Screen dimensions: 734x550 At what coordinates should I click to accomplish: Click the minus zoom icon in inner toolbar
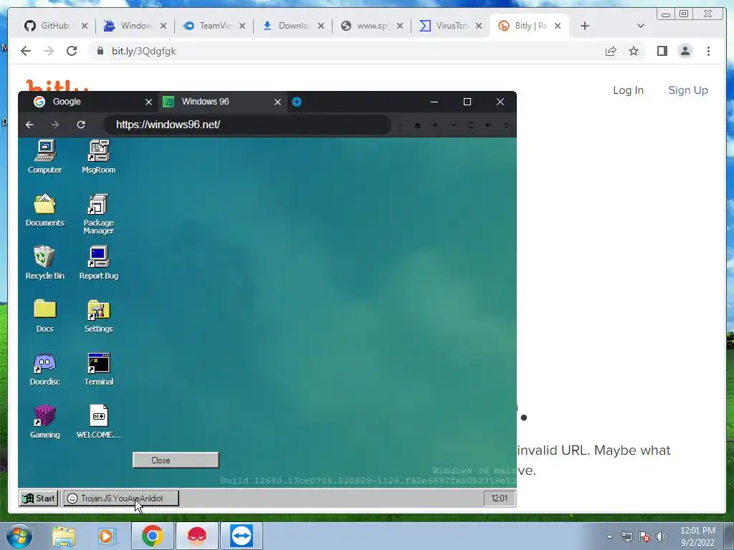coord(454,125)
